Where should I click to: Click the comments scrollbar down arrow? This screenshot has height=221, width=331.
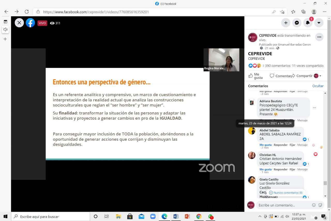[x=325, y=196]
